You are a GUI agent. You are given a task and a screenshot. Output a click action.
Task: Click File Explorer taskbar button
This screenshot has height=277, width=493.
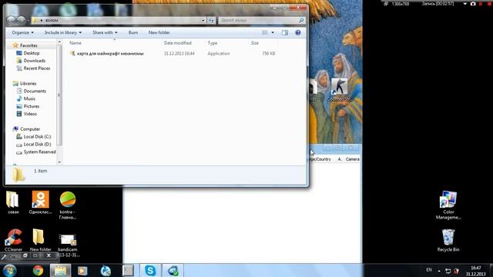[60, 270]
